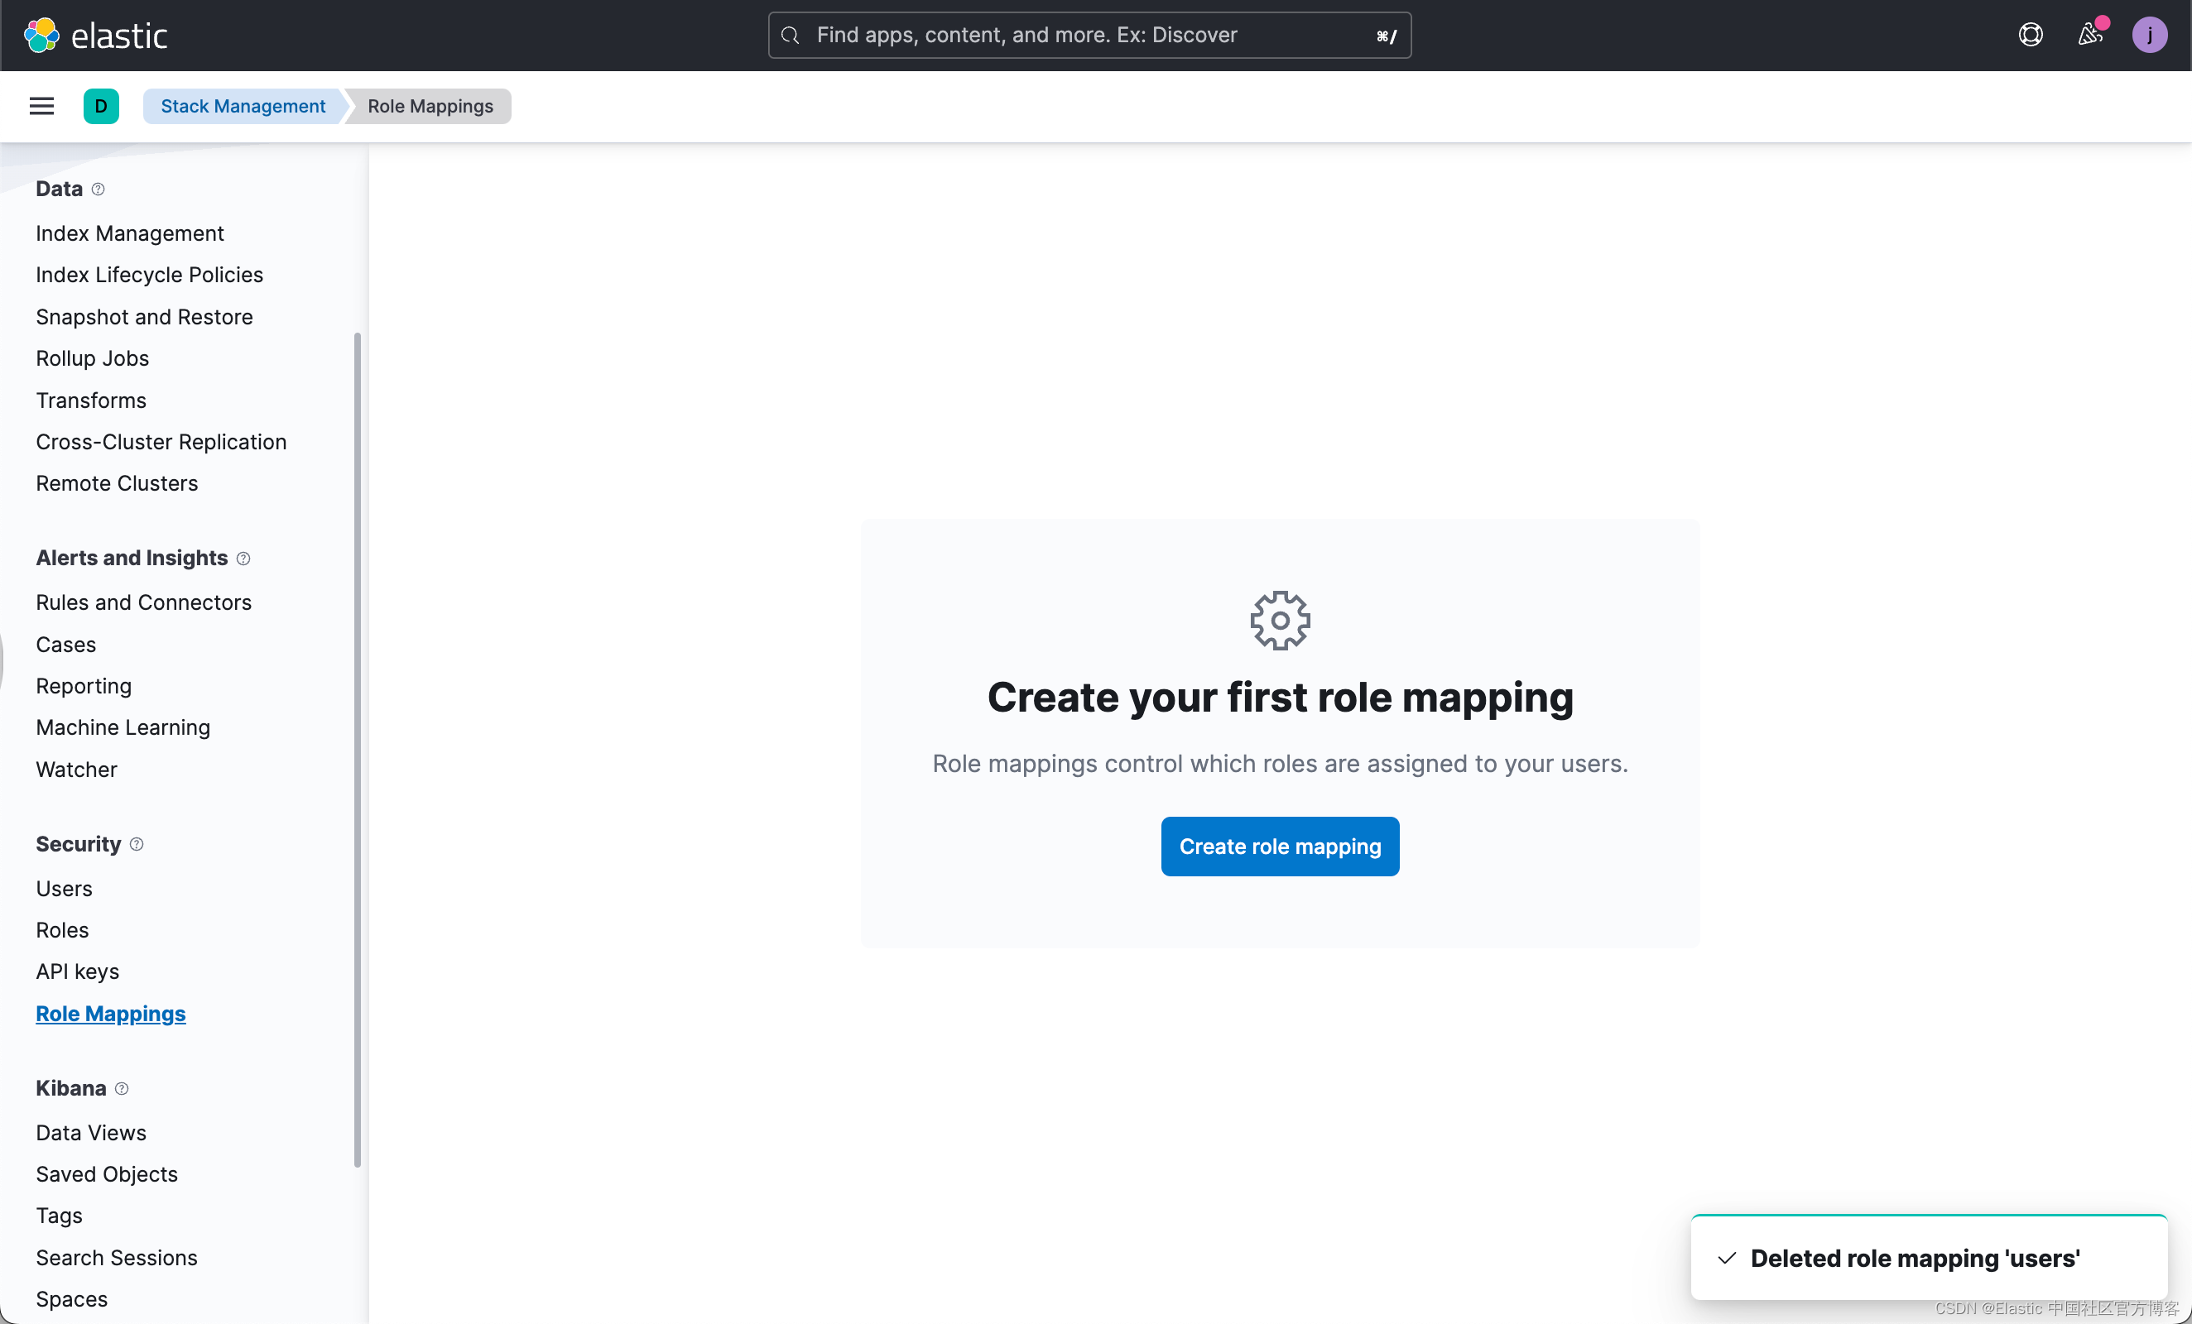The image size is (2192, 1324).
Task: Click help icon next to Security heading
Action: [136, 844]
